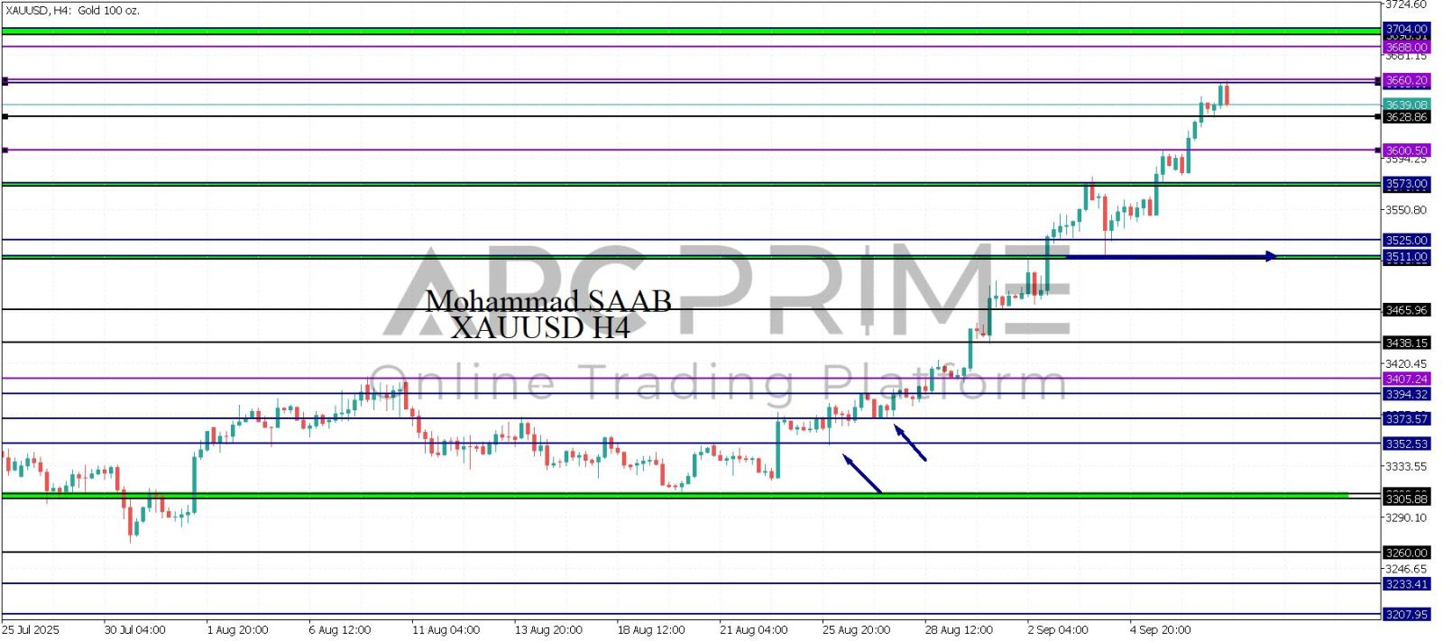1443x641 pixels.
Task: Select the Mohammad.SAAB text label
Action: 547,300
